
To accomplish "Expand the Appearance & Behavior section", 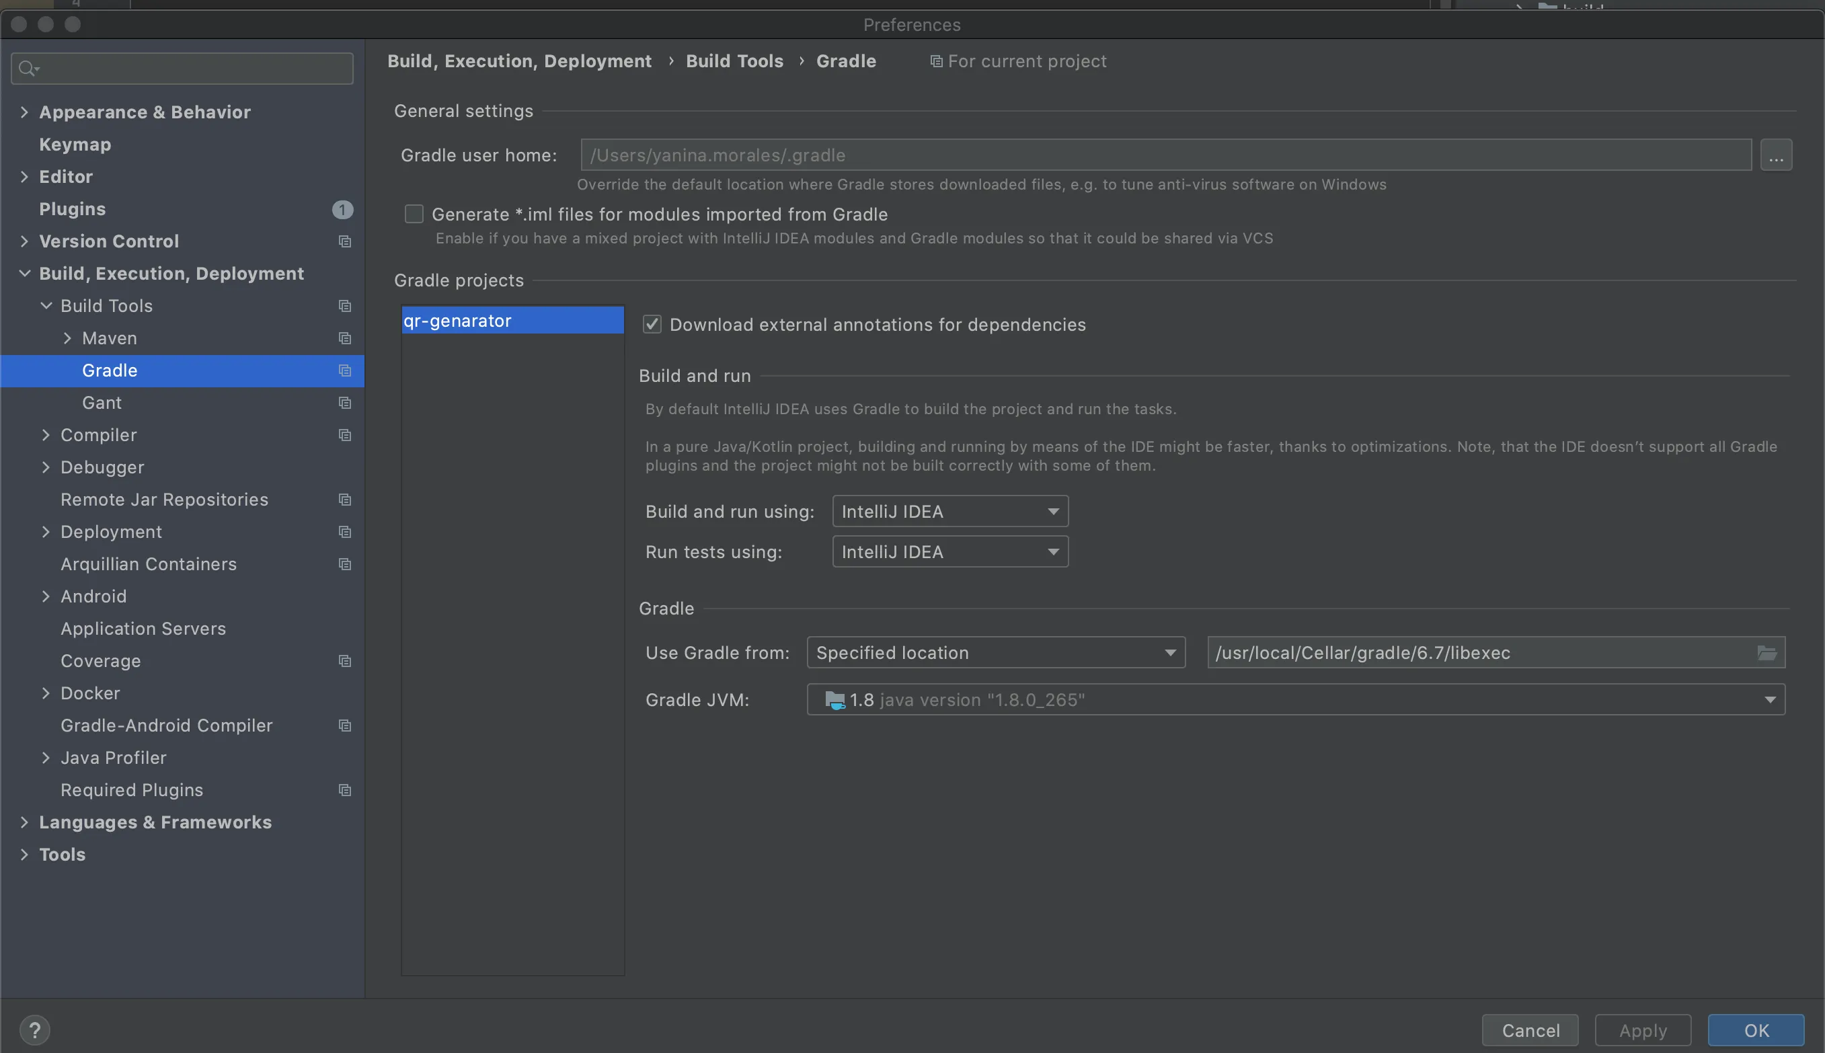I will (x=25, y=112).
